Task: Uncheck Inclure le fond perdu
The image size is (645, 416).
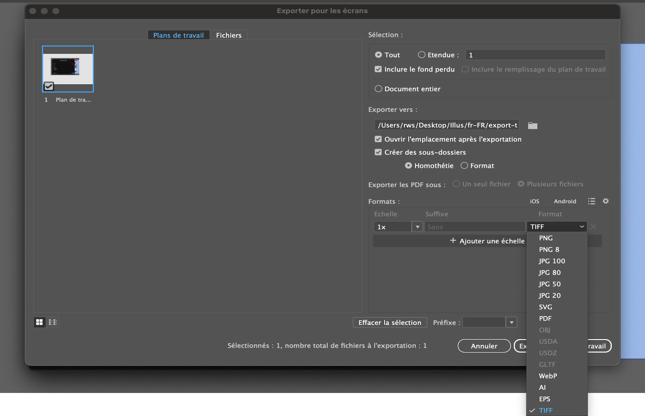Action: click(378, 69)
